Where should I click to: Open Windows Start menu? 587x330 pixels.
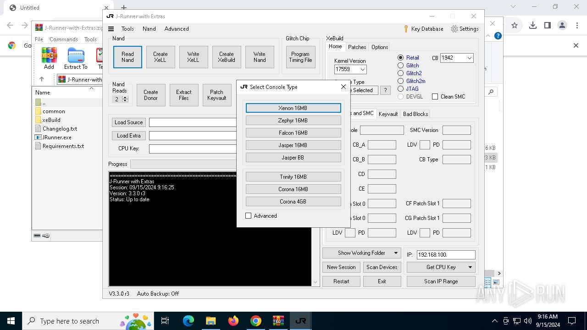click(11, 321)
